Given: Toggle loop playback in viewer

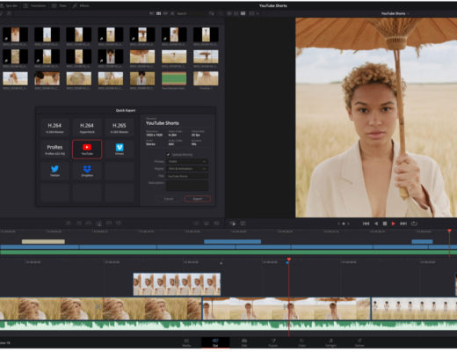Looking at the screenshot, I should [x=414, y=224].
